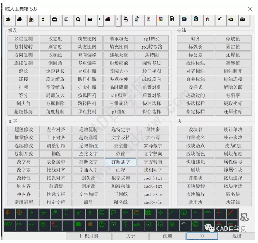Click the printer icon in top toolbar
The height and width of the screenshot is (243, 258).
click(x=19, y=19)
